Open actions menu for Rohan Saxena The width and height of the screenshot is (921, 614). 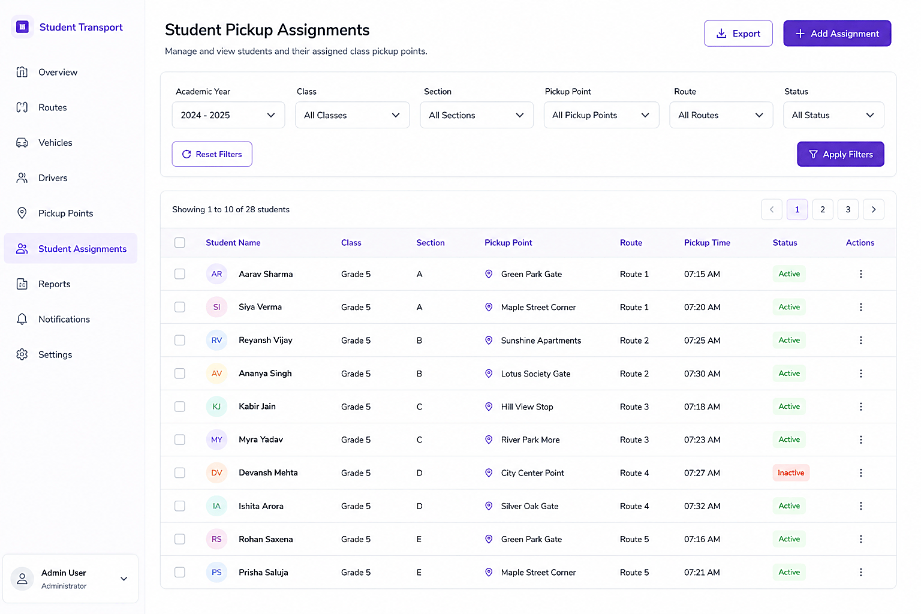tap(860, 539)
